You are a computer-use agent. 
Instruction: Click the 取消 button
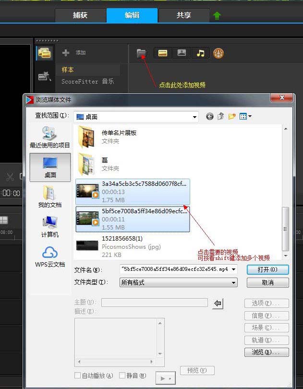(x=268, y=282)
